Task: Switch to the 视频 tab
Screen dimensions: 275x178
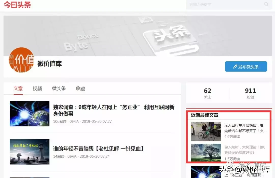Action: (x=37, y=88)
